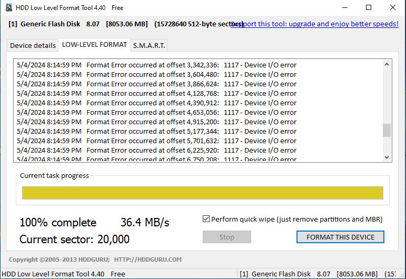
Task: Open the S.M.A.R.T. tab
Action: point(149,46)
